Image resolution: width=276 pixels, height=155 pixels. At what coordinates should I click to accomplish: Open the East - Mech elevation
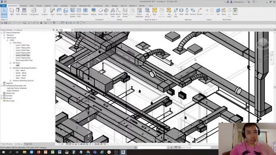click(x=20, y=70)
